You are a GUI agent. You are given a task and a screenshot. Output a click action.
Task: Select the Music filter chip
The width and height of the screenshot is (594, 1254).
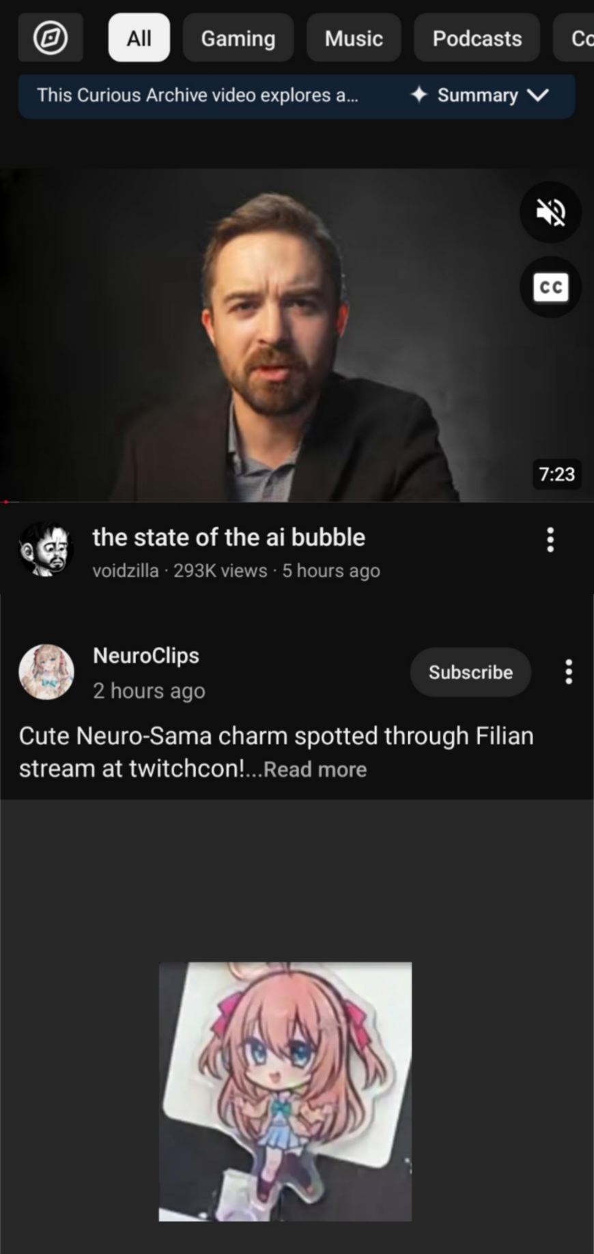pyautogui.click(x=354, y=38)
